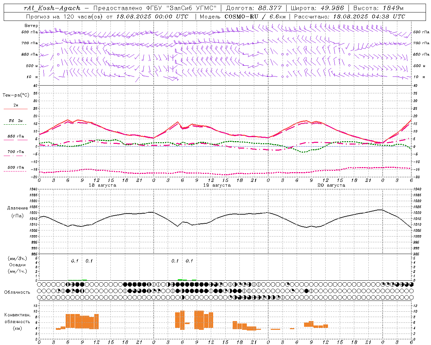Select the (мм/1ч.) precipitation unit label
The width and height of the screenshot is (431, 345).
point(18,271)
